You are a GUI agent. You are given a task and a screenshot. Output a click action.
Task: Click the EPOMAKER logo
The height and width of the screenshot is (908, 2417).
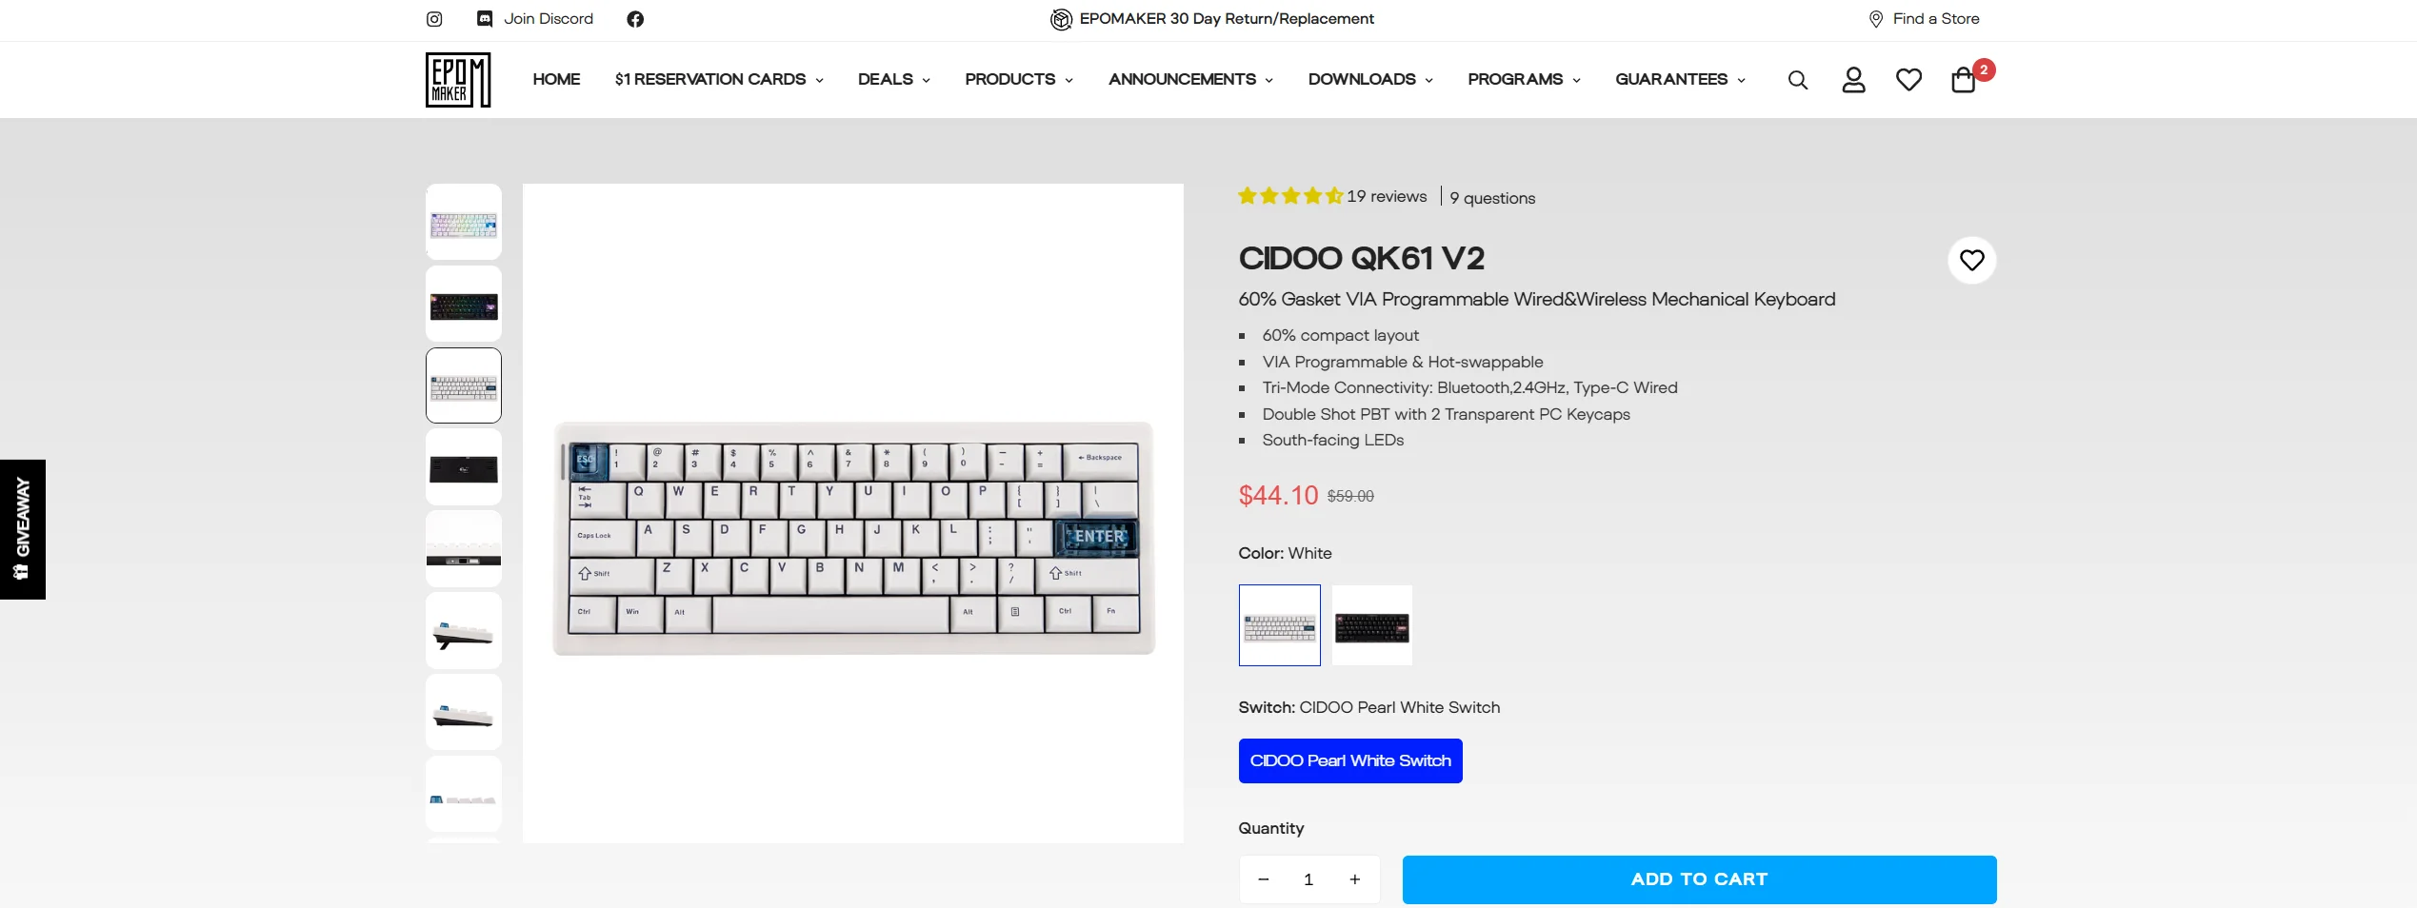(458, 80)
